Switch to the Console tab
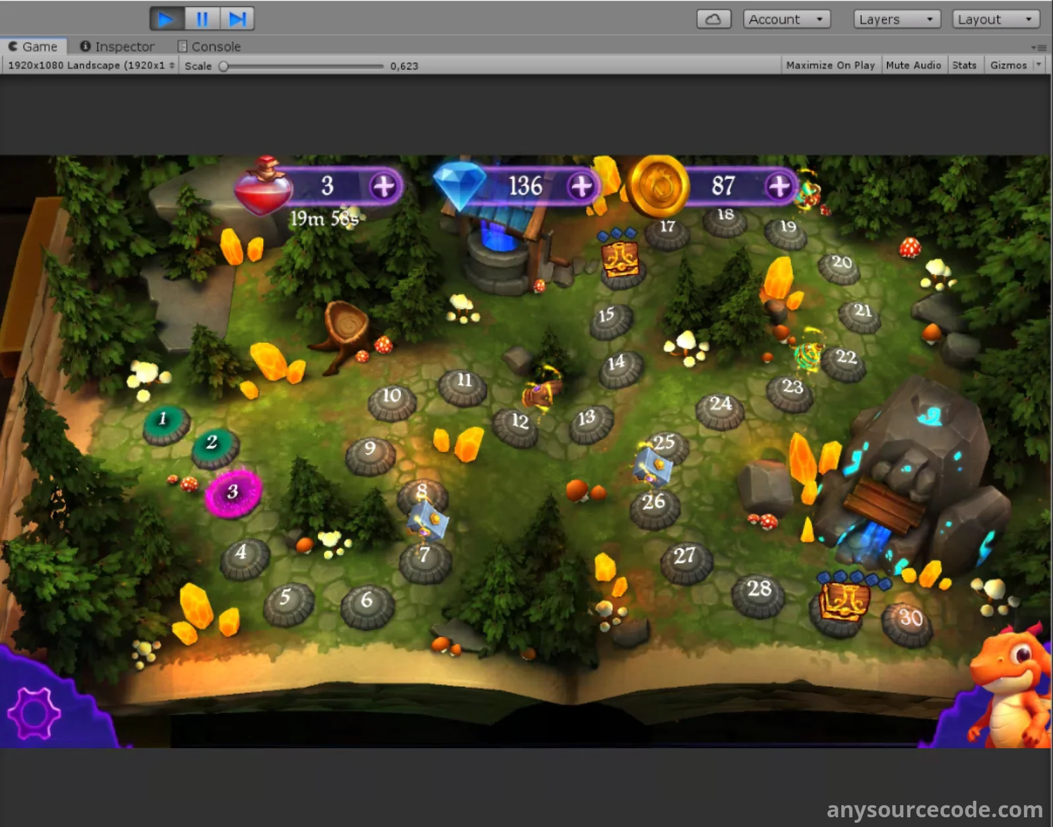Image resolution: width=1053 pixels, height=827 pixels. tap(209, 47)
